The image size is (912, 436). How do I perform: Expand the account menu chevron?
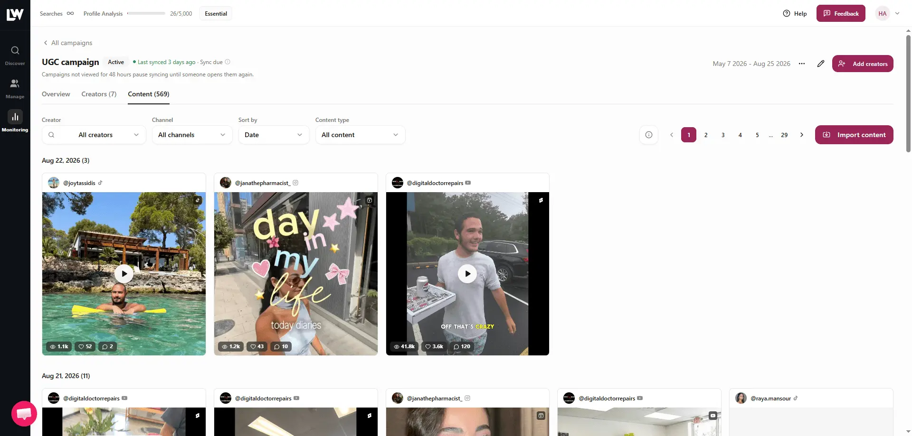(x=897, y=13)
